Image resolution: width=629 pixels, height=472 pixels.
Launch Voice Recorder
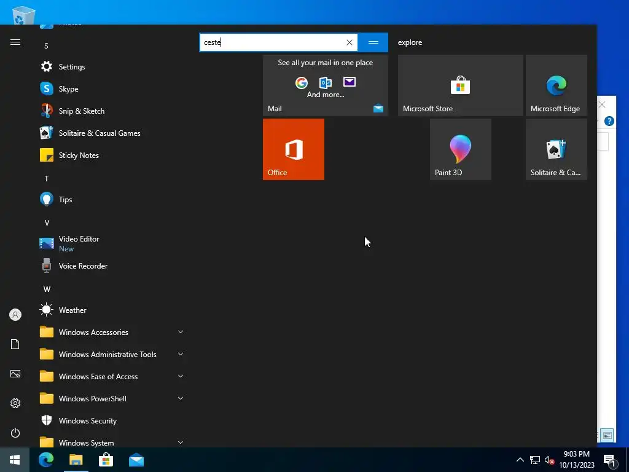pyautogui.click(x=112, y=265)
